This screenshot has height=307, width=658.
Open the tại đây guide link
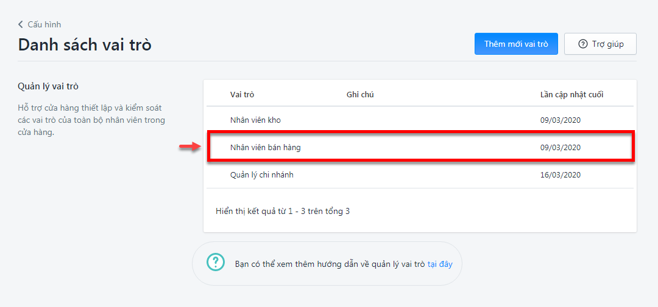point(440,264)
